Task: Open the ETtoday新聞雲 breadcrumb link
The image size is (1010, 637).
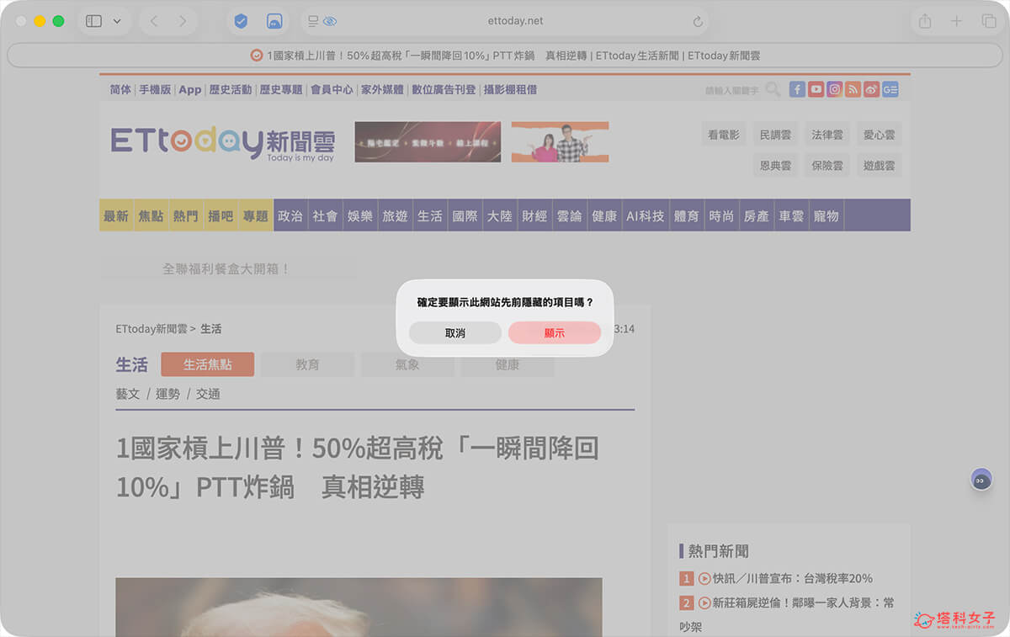Action: pos(151,329)
